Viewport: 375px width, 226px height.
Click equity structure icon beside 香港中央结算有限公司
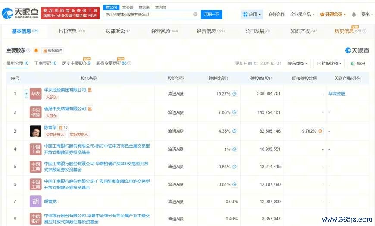[x=90, y=109]
